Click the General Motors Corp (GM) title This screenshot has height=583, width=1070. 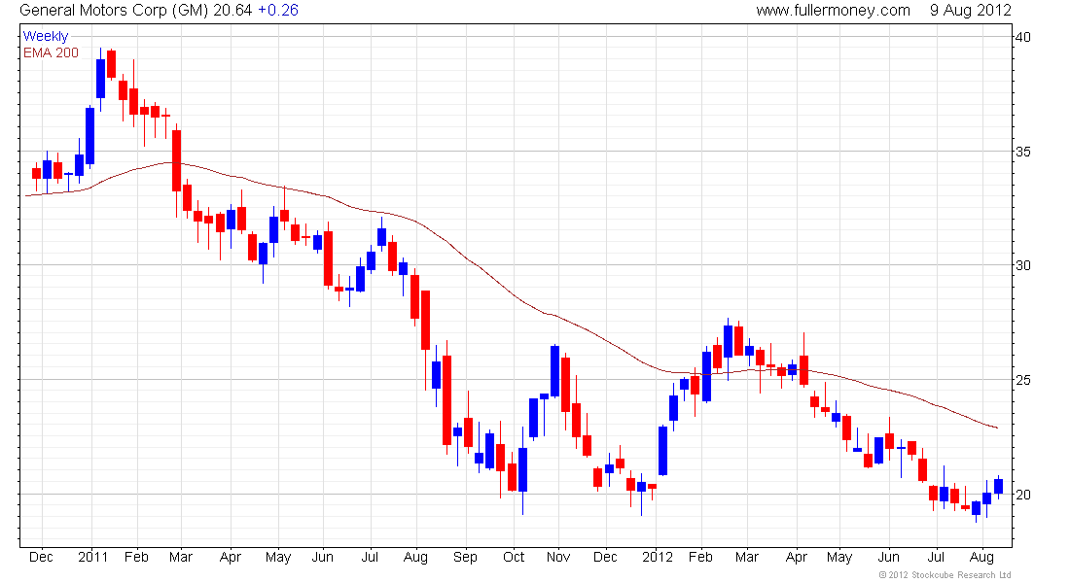pos(113,11)
